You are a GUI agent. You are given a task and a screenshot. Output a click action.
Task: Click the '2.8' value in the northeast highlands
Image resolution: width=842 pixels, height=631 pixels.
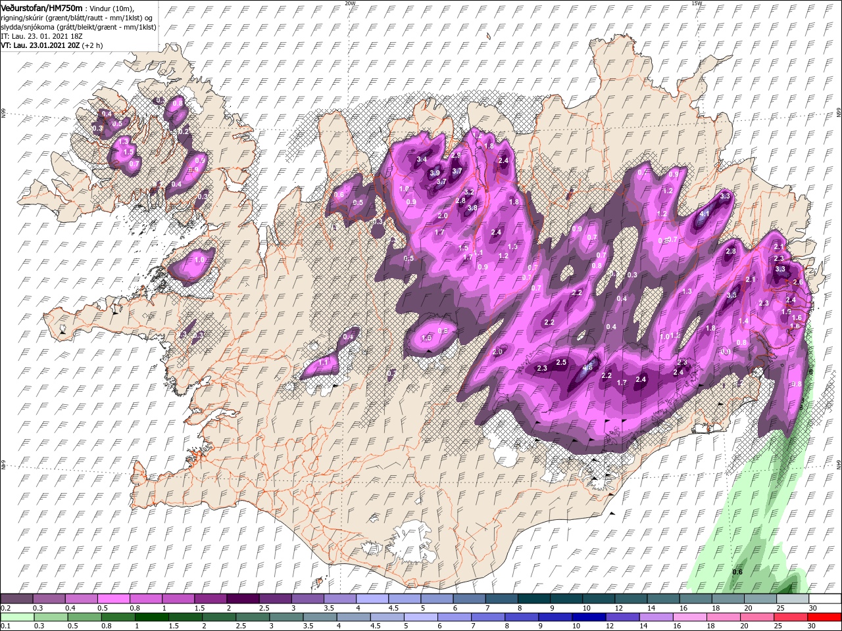coord(731,252)
